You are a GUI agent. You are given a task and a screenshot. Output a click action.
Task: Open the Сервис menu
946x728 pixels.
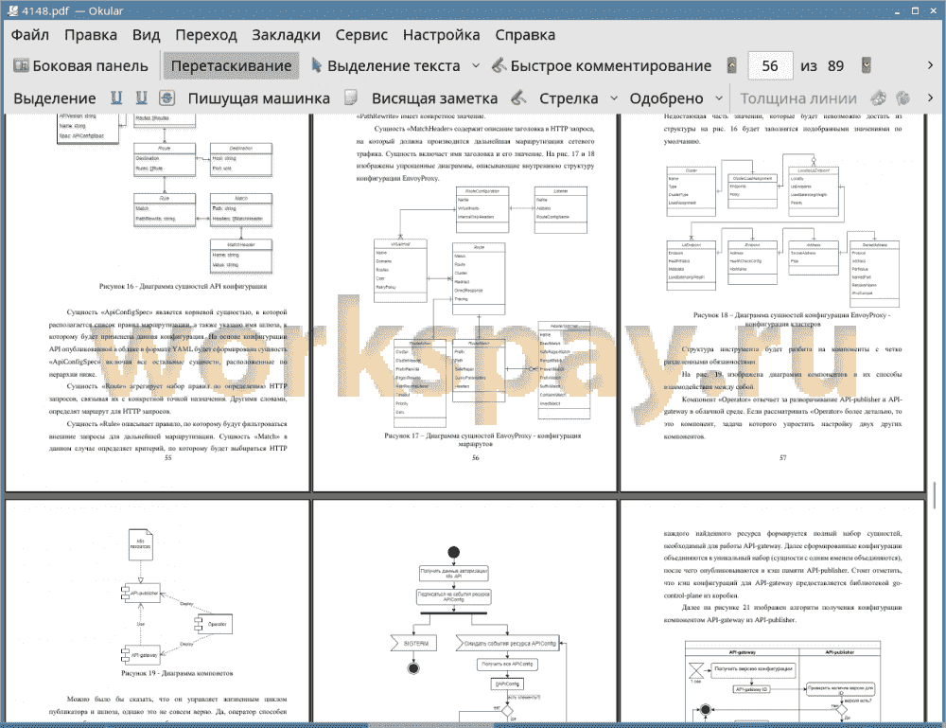click(x=361, y=35)
